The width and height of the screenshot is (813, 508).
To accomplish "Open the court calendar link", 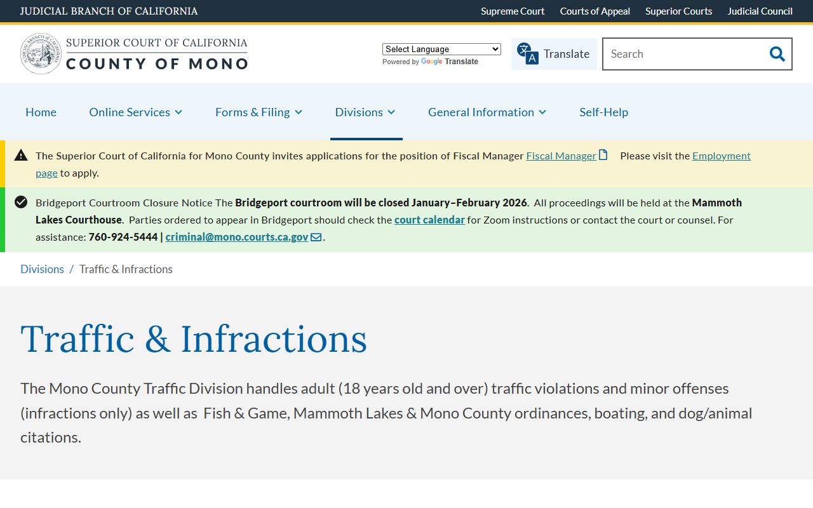I will point(429,220).
